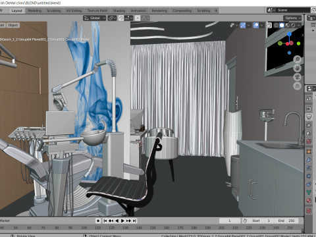Open the Object properties tab
Image resolution: width=316 pixels, height=237 pixels.
pyautogui.click(x=309, y=151)
